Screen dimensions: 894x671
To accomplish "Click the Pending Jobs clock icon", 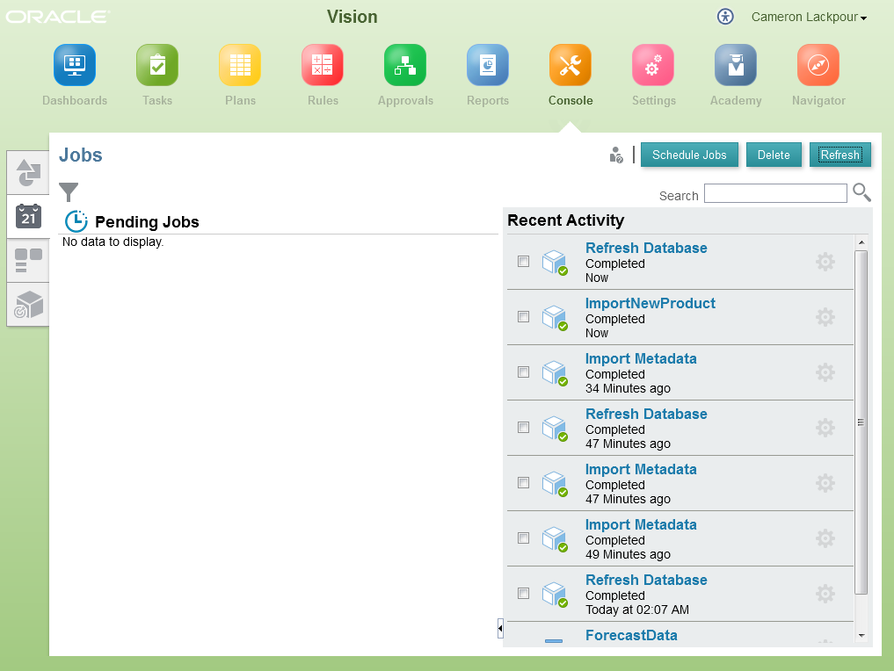I will coord(76,221).
